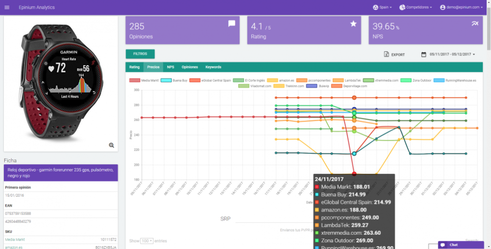Click the Bulevip legend color swatch
491x249 pixels.
tap(312, 86)
